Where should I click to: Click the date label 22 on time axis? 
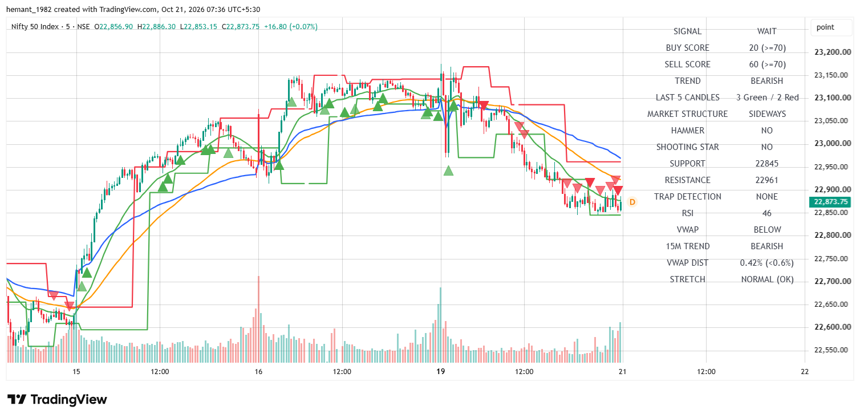[805, 372]
